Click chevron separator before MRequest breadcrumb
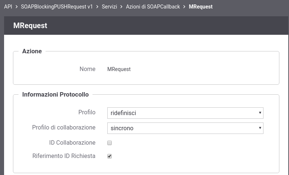 click(x=184, y=7)
